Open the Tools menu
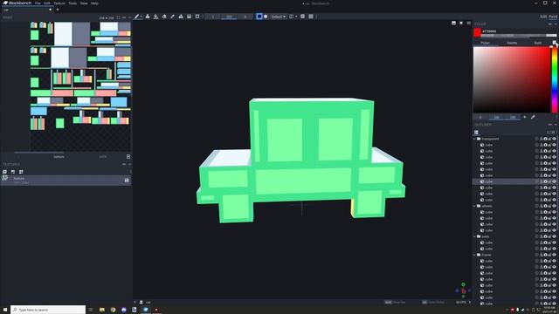This screenshot has height=314, width=559. coord(72,3)
